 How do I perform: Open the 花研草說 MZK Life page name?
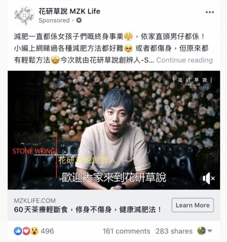[x=69, y=11]
